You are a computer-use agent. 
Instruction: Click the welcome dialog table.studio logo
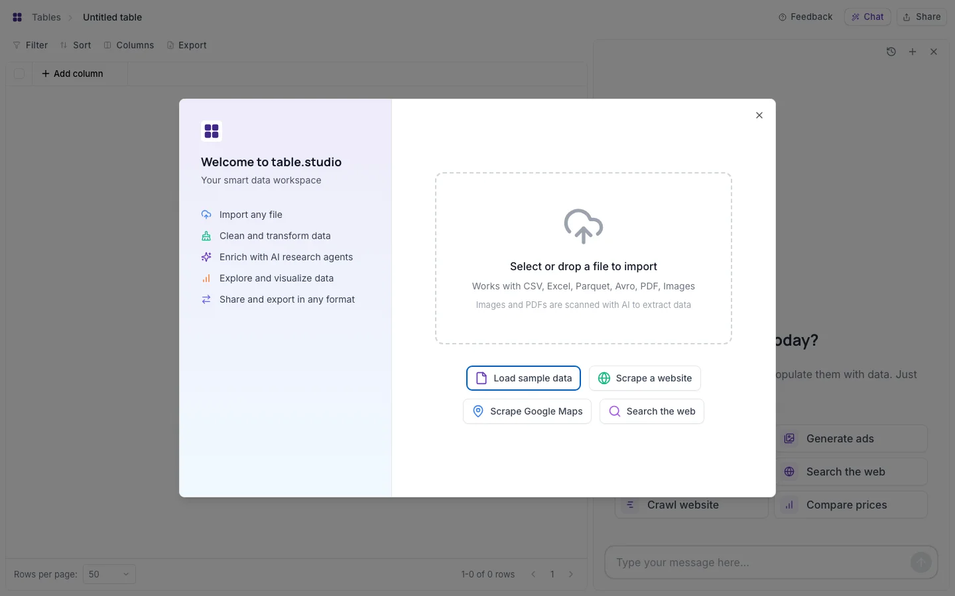pyautogui.click(x=212, y=131)
